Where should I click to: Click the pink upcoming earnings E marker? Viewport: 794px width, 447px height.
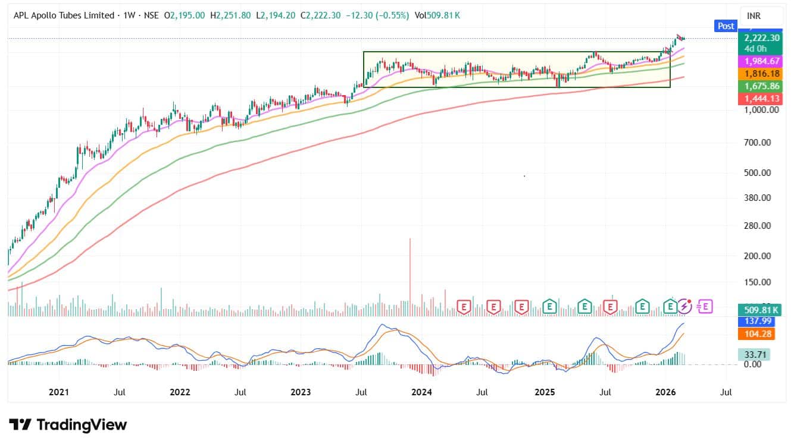[705, 307]
